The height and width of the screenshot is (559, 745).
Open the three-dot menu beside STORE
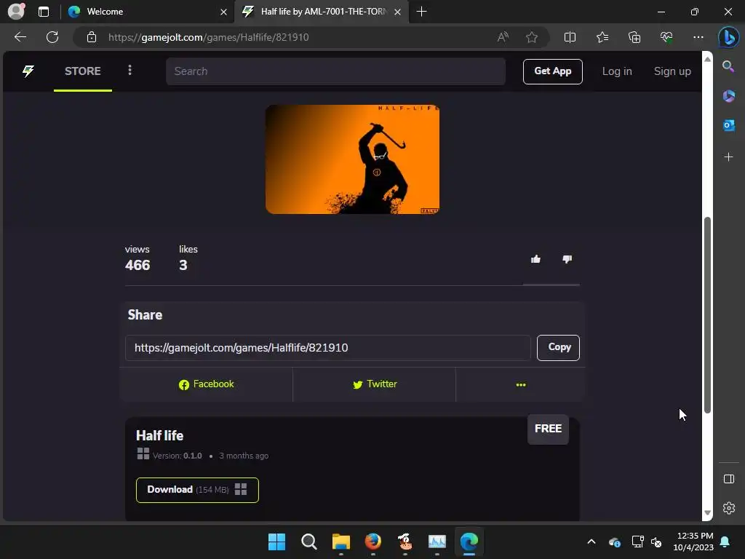click(130, 71)
